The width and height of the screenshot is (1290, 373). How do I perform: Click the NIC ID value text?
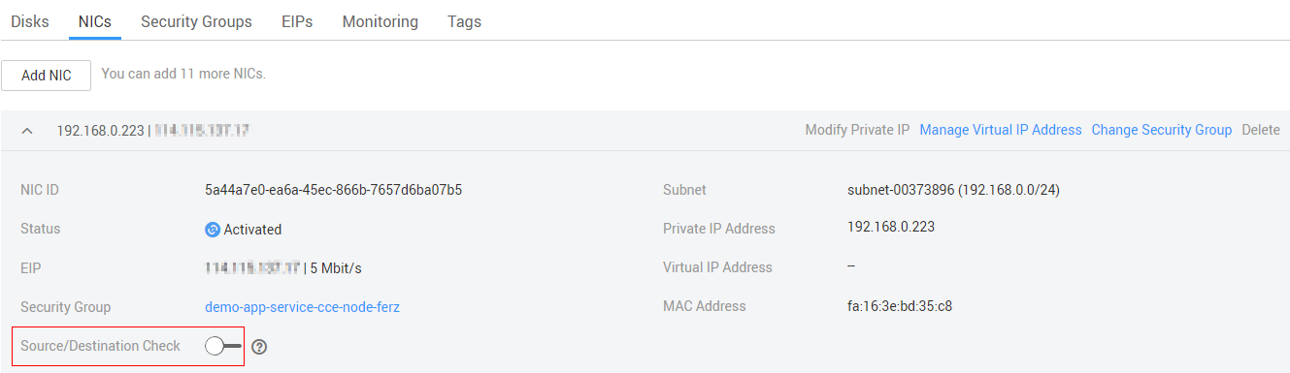333,190
